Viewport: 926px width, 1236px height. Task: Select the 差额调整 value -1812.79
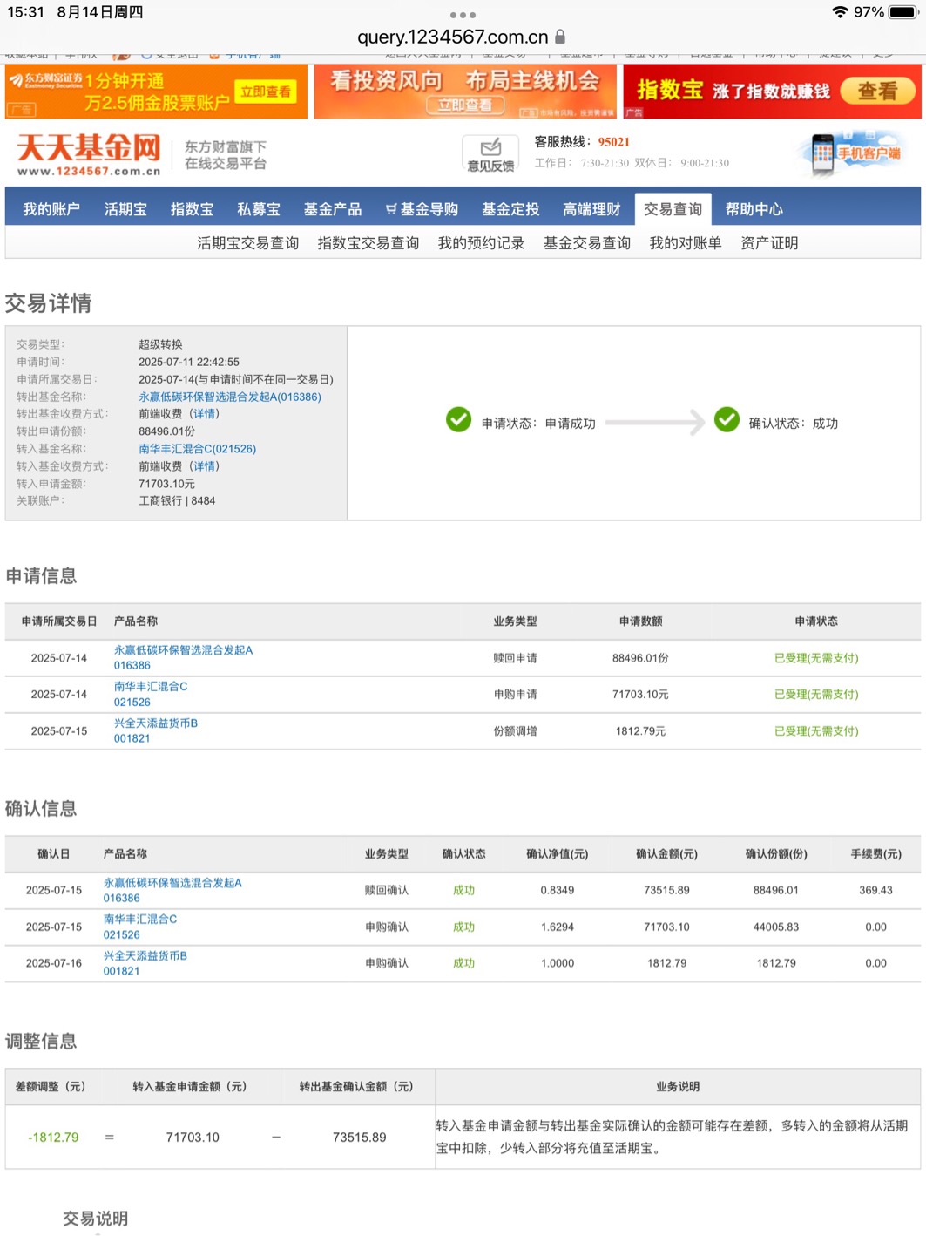[53, 1138]
